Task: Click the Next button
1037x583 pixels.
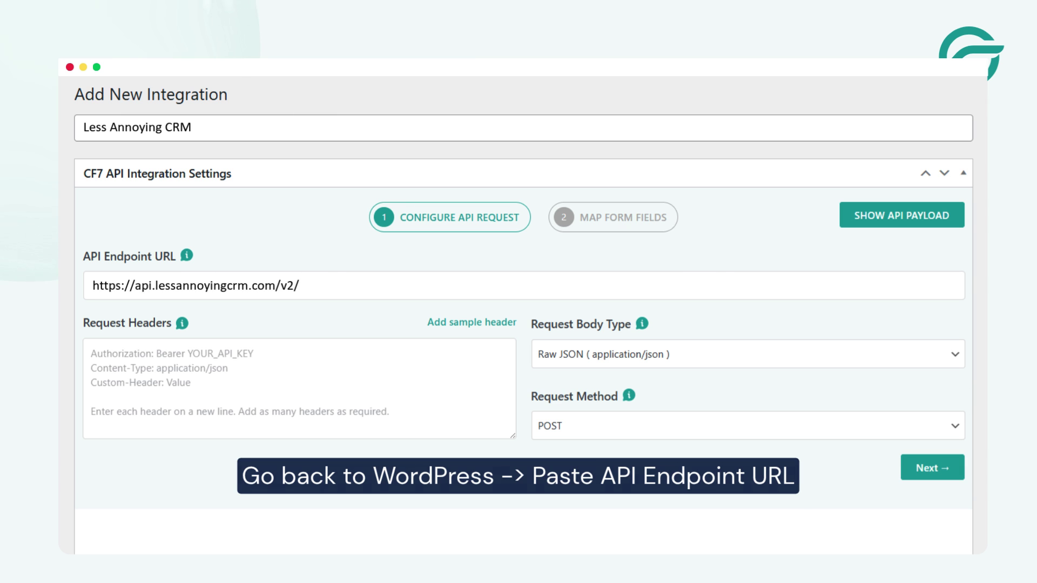Action: pyautogui.click(x=932, y=467)
